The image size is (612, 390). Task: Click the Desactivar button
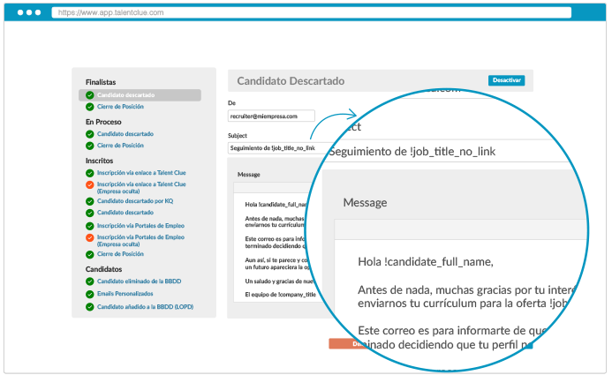[x=506, y=80]
